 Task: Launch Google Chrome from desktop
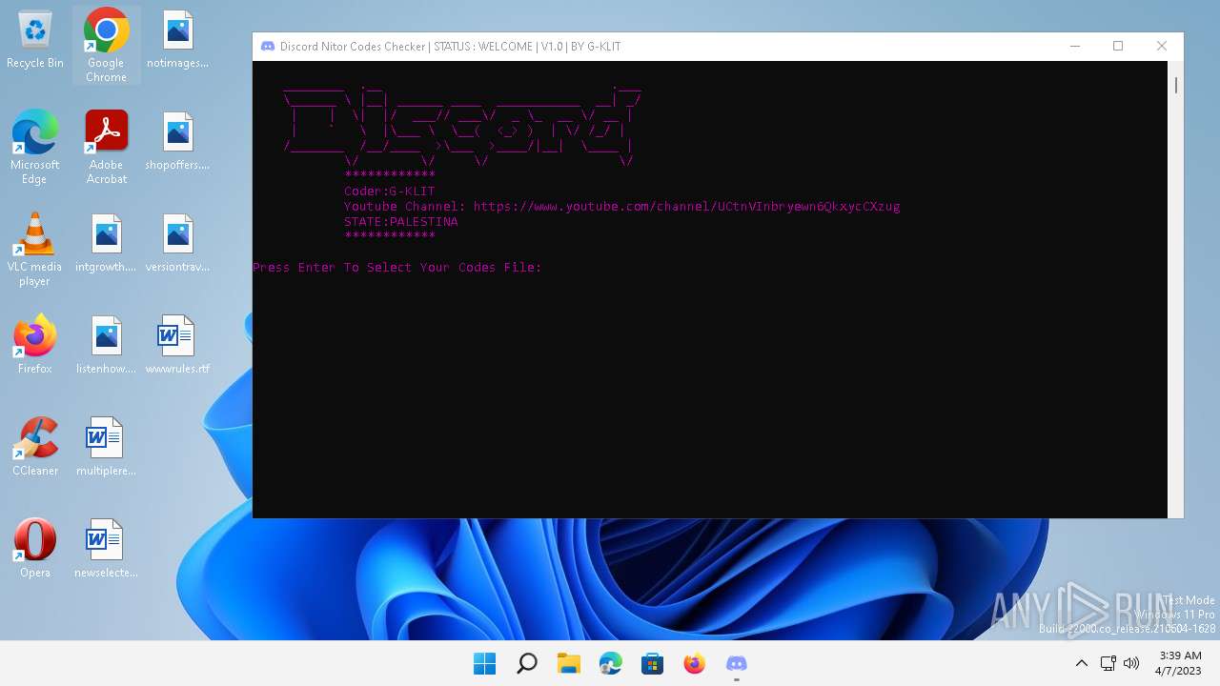[106, 45]
